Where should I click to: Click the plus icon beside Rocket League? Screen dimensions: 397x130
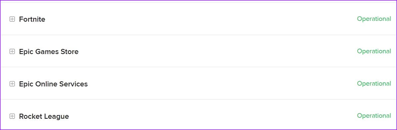point(12,116)
